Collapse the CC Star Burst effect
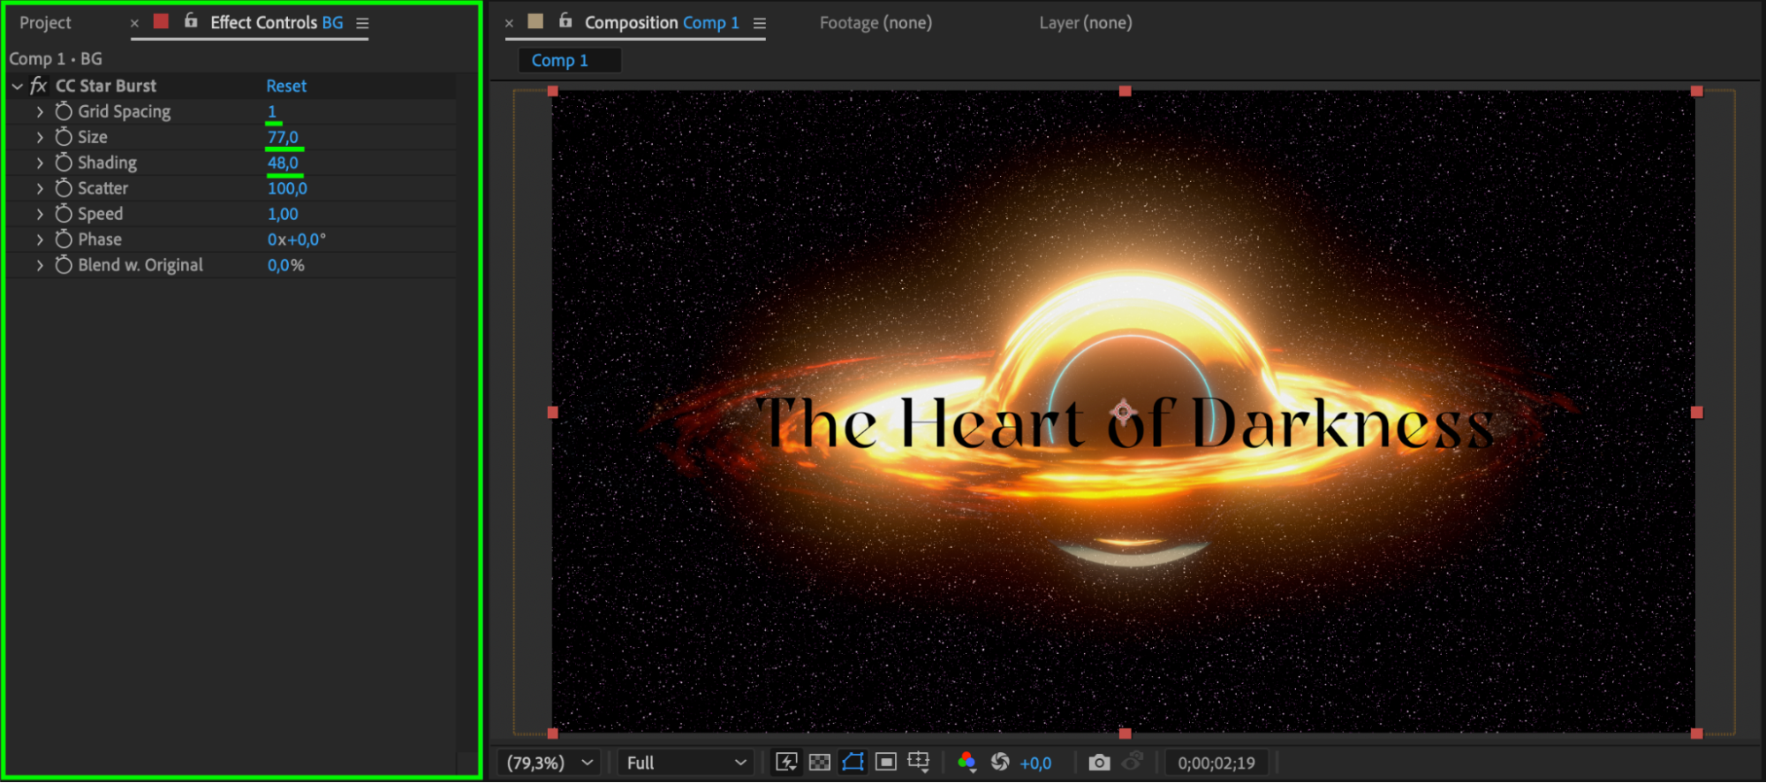The height and width of the screenshot is (783, 1766). [18, 87]
